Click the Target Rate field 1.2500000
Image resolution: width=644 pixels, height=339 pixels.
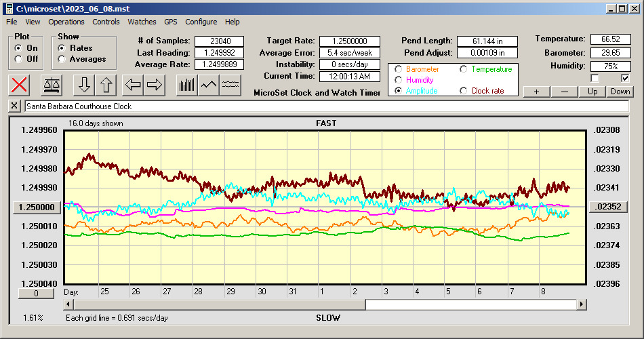point(350,41)
